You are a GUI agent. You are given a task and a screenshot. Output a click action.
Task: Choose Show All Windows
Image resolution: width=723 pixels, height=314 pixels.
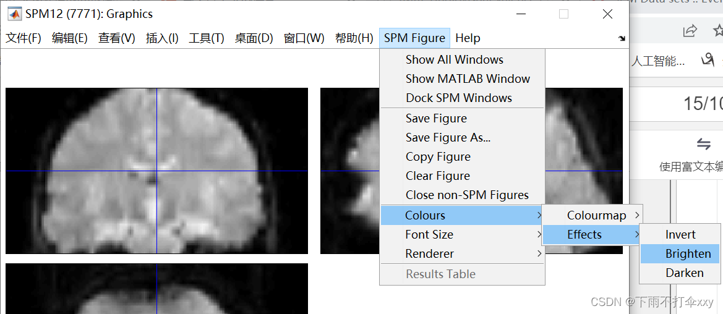click(462, 59)
